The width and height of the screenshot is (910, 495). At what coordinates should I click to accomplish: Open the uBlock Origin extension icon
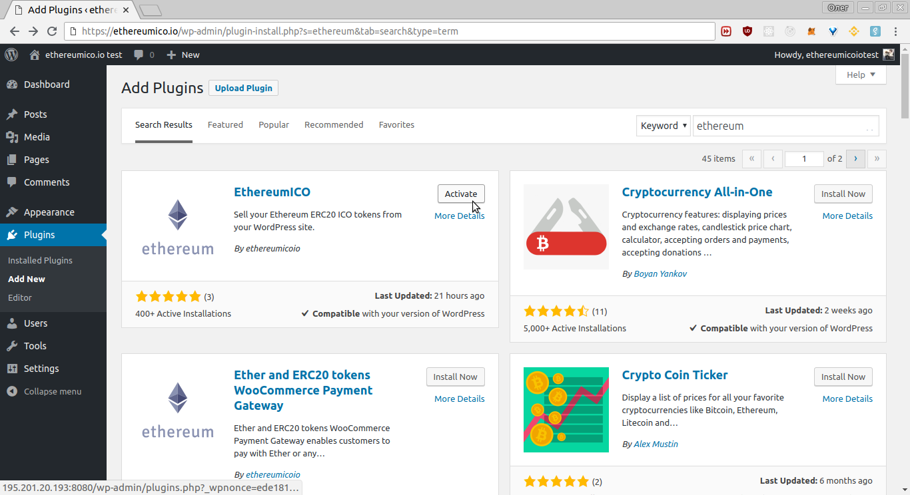747,31
